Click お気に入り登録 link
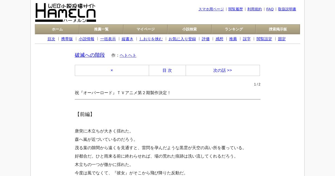Image resolution: width=335 pixels, height=176 pixels. pyautogui.click(x=182, y=39)
